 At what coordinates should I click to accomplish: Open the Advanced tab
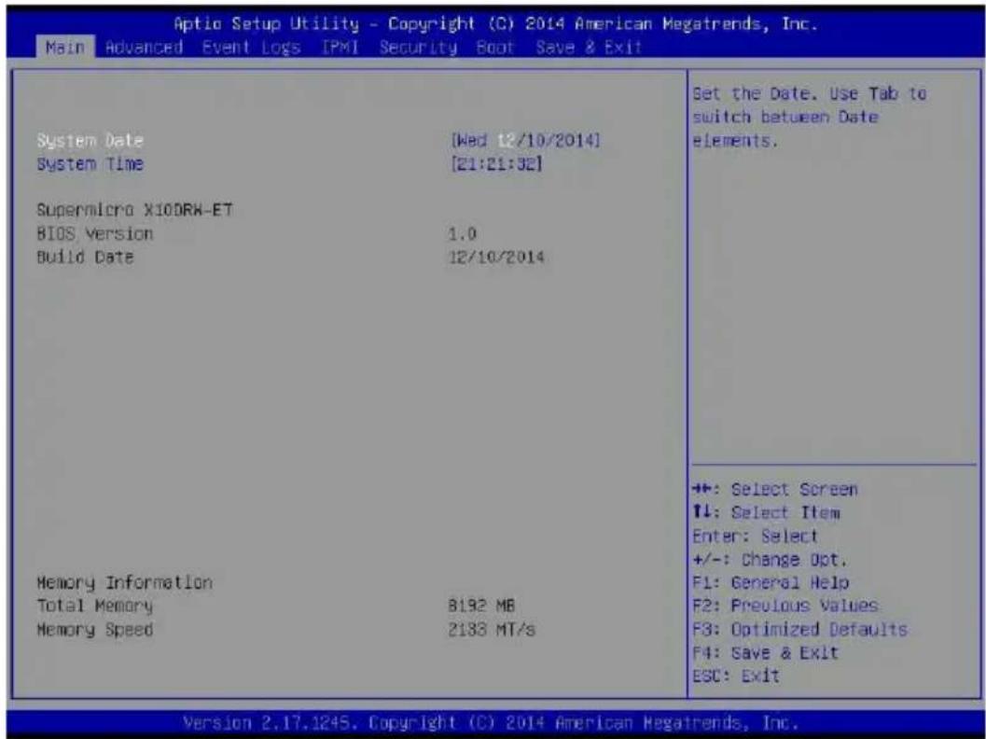pyautogui.click(x=144, y=48)
